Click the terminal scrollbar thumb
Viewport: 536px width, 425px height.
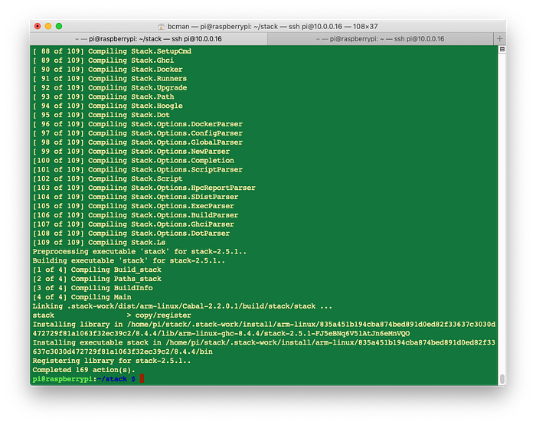pyautogui.click(x=502, y=379)
